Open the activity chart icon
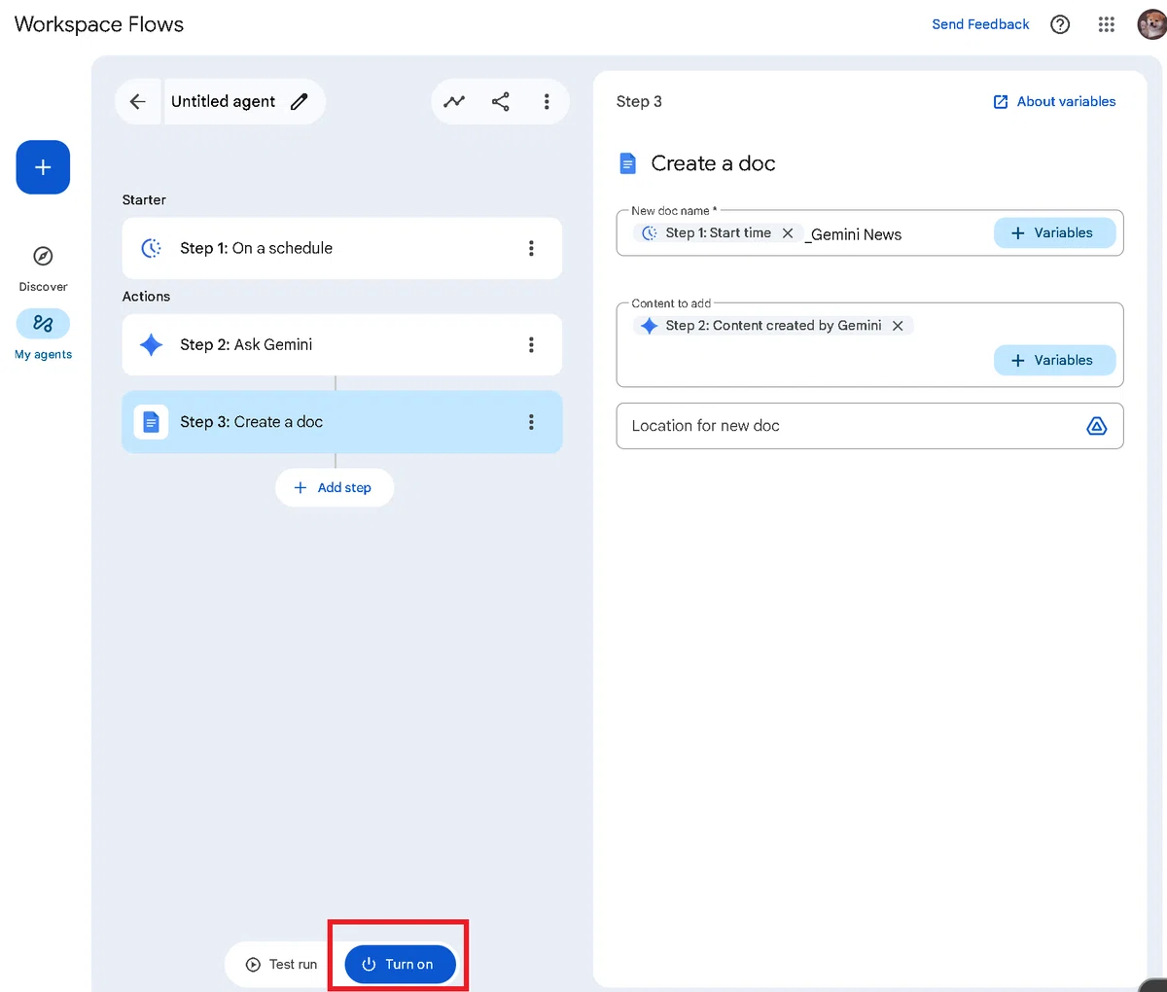 click(x=454, y=101)
